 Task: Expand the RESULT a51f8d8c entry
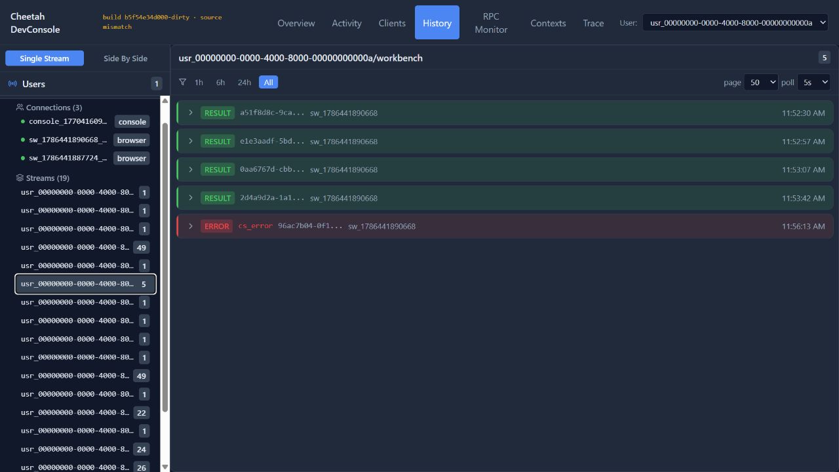click(191, 113)
